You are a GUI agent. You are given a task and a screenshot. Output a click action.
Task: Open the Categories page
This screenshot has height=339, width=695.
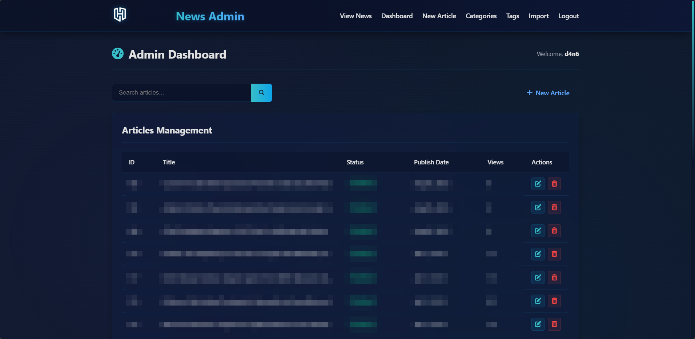click(x=481, y=16)
